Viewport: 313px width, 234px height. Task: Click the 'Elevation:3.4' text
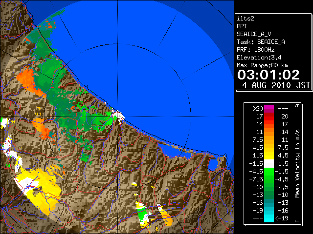(x=259, y=58)
